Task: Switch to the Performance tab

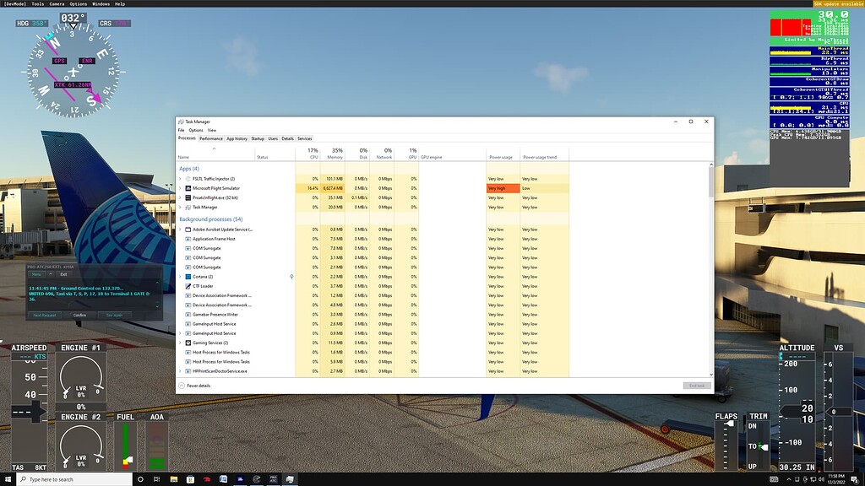Action: click(x=210, y=138)
